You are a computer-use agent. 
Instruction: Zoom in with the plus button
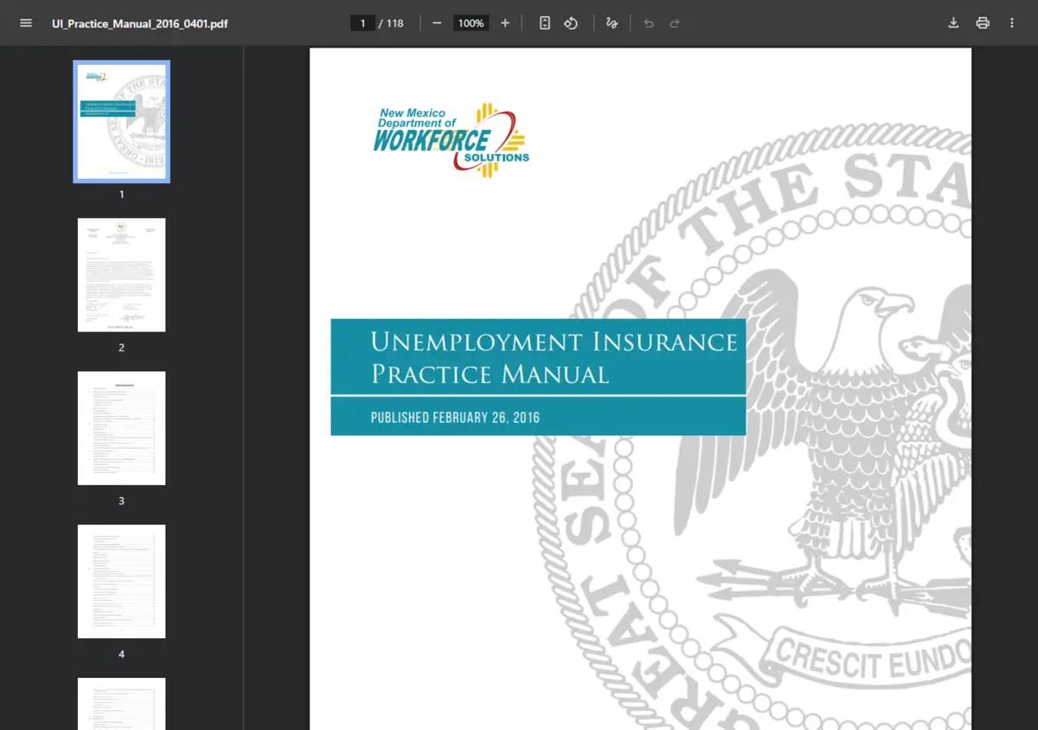[x=505, y=23]
